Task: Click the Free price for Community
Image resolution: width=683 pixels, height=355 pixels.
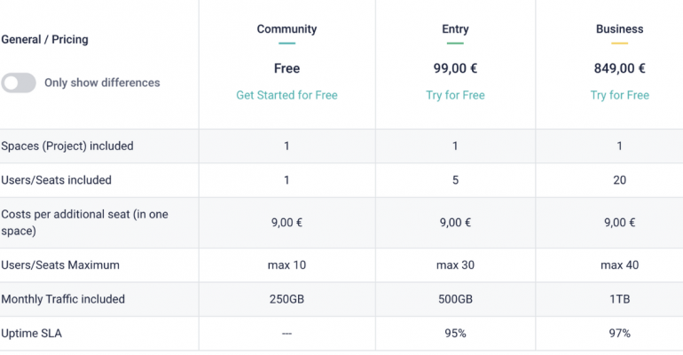Action: pos(287,68)
